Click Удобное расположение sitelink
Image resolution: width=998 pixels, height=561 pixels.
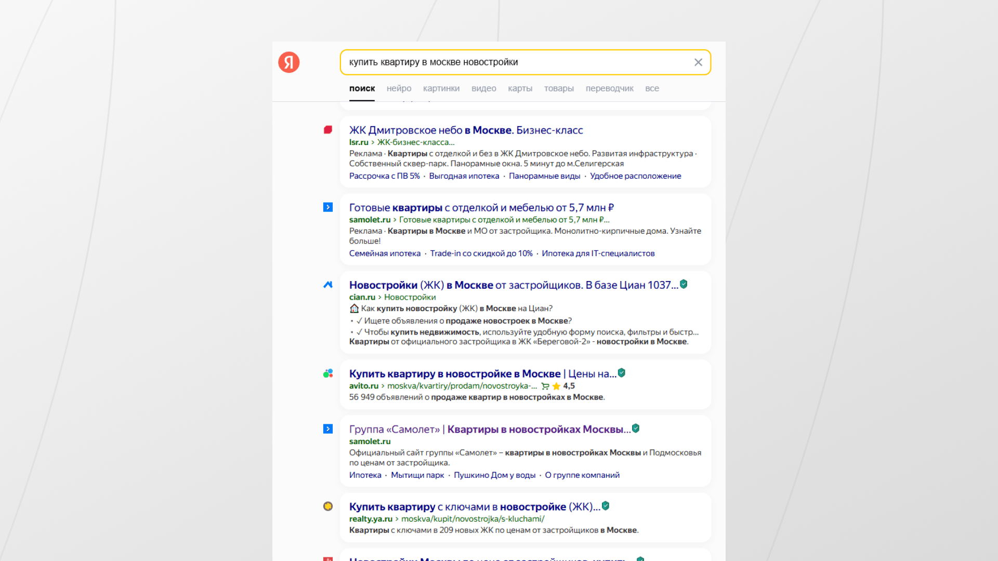(635, 176)
